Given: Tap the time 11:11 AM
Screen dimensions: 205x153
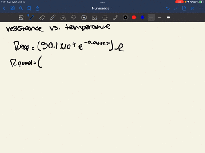Looking at the screenshot, I should pos(6,2).
